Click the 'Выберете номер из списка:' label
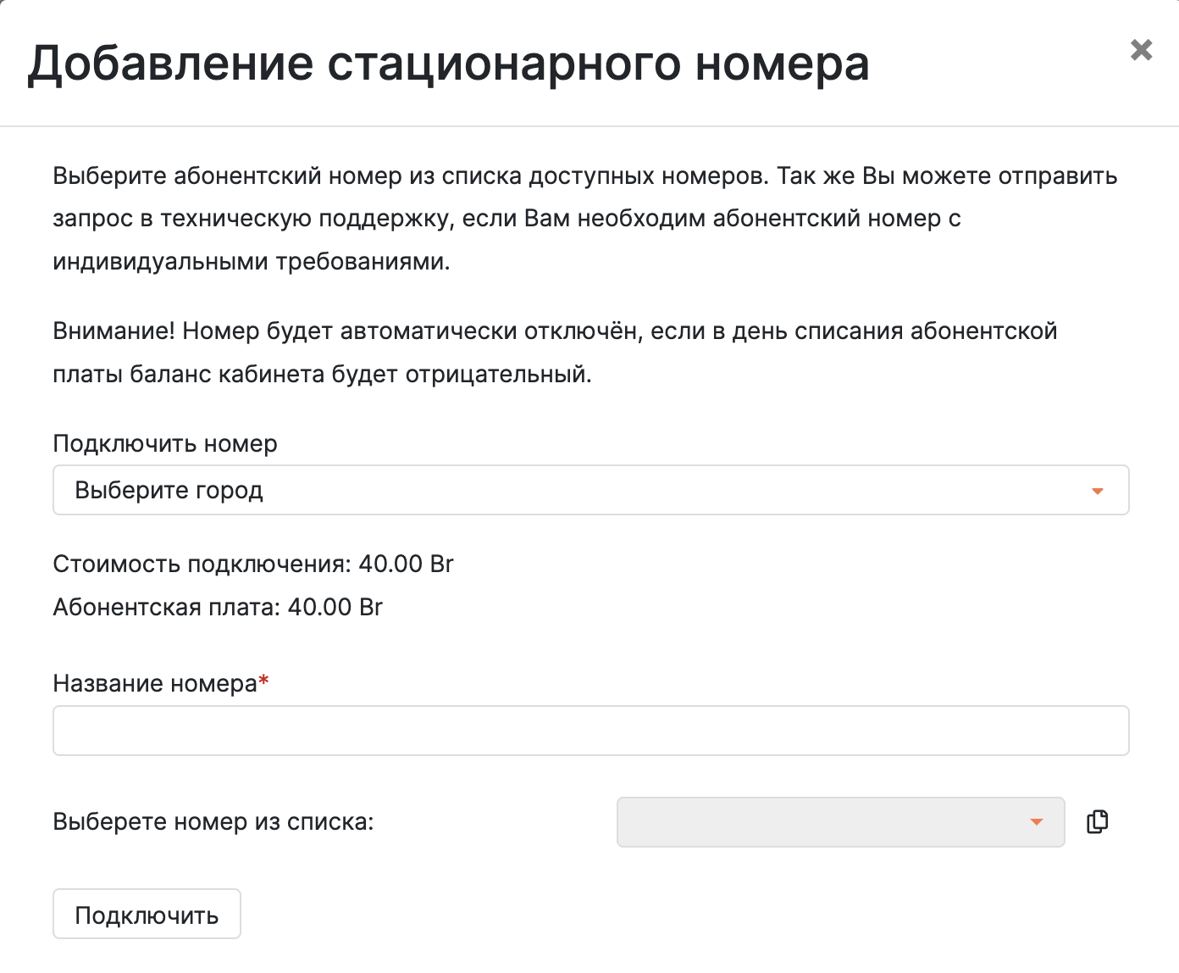Image resolution: width=1179 pixels, height=973 pixels. 213,821
